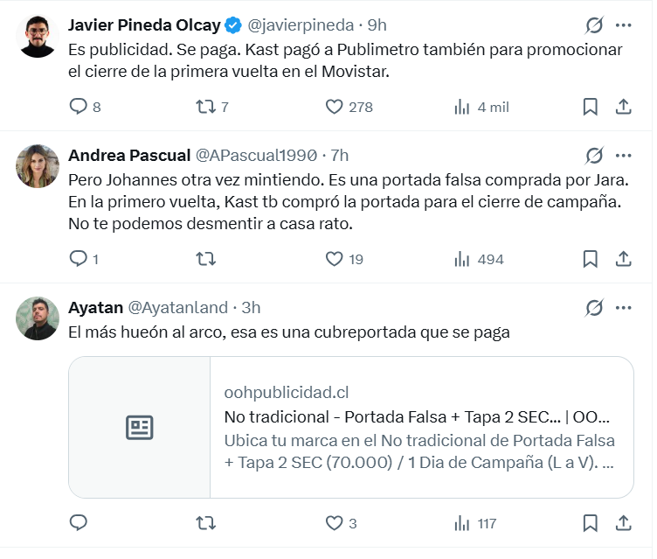Screen dimensions: 657x559
Task: Like Andrea Pascual's tweet
Action: [334, 259]
